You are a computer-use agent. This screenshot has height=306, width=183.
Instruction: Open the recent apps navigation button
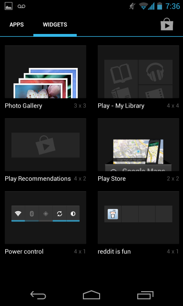pos(145,295)
